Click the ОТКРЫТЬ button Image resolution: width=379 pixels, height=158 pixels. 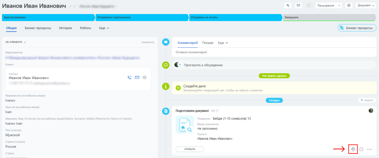pyautogui.click(x=190, y=149)
